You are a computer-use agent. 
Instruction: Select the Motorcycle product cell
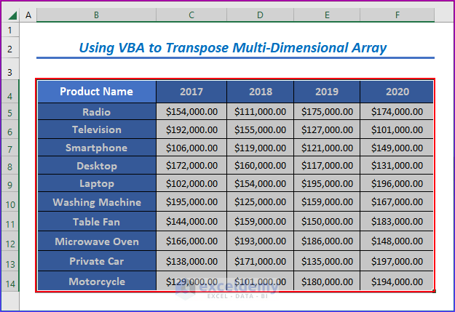[97, 281]
